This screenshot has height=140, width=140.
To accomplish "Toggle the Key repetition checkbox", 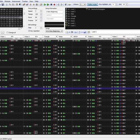I will point(29,31).
